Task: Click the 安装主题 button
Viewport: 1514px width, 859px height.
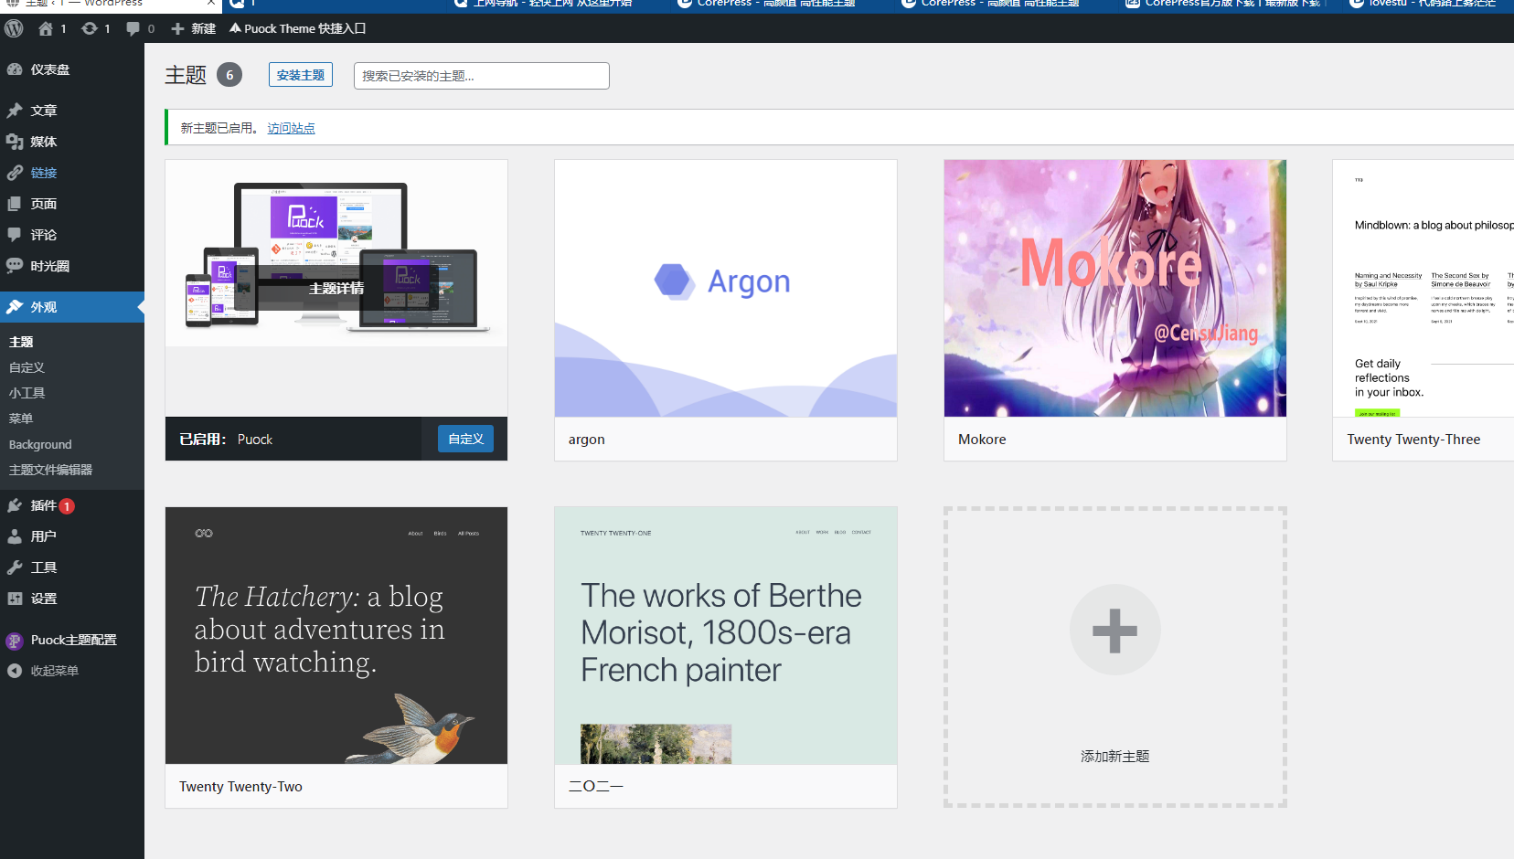Action: click(x=301, y=75)
